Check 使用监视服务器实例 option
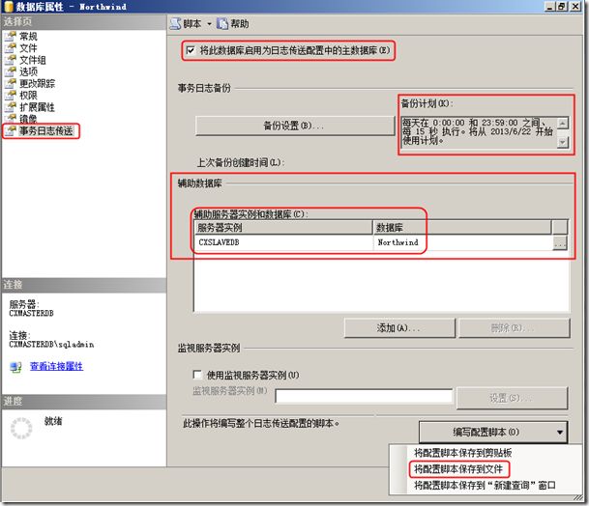Screen dimensions: 589x506 (x=197, y=375)
